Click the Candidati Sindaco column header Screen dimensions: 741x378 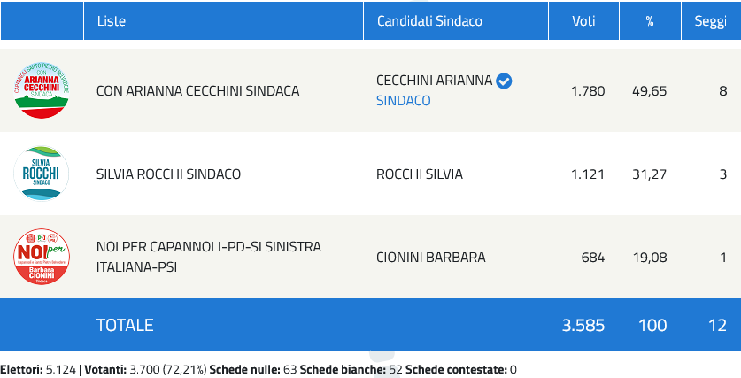point(429,20)
